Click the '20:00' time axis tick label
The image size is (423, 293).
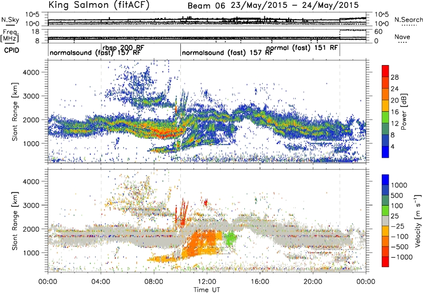(313, 282)
